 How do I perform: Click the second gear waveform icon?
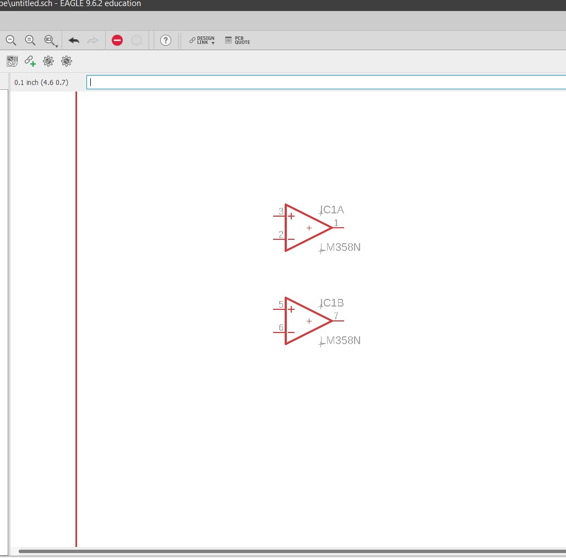pos(67,61)
